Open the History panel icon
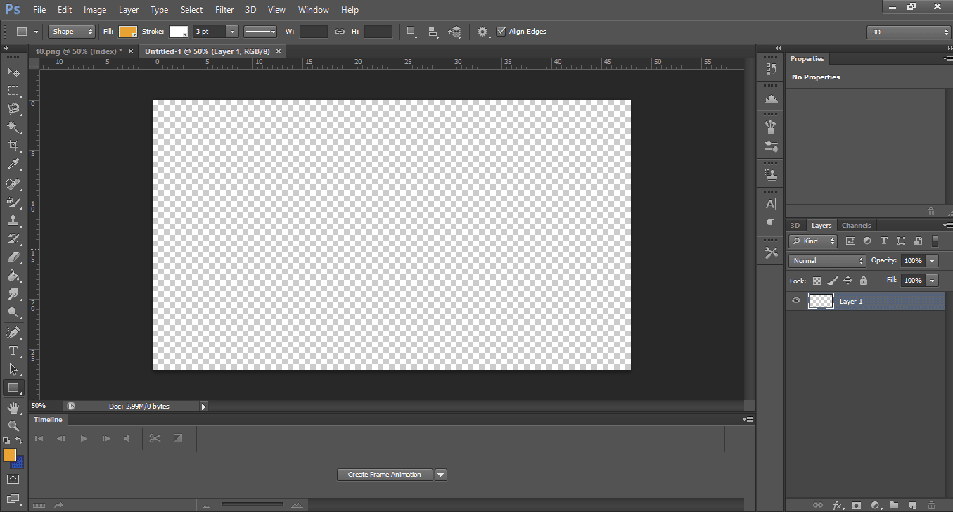Viewport: 953px width, 512px height. pos(771,69)
